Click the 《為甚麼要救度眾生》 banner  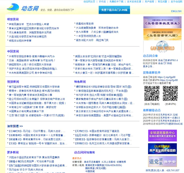(162, 22)
